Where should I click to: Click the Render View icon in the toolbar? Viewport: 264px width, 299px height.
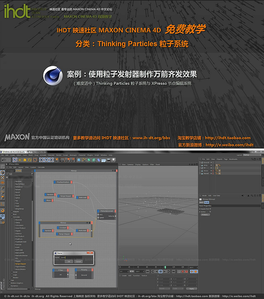[x=62, y=160]
